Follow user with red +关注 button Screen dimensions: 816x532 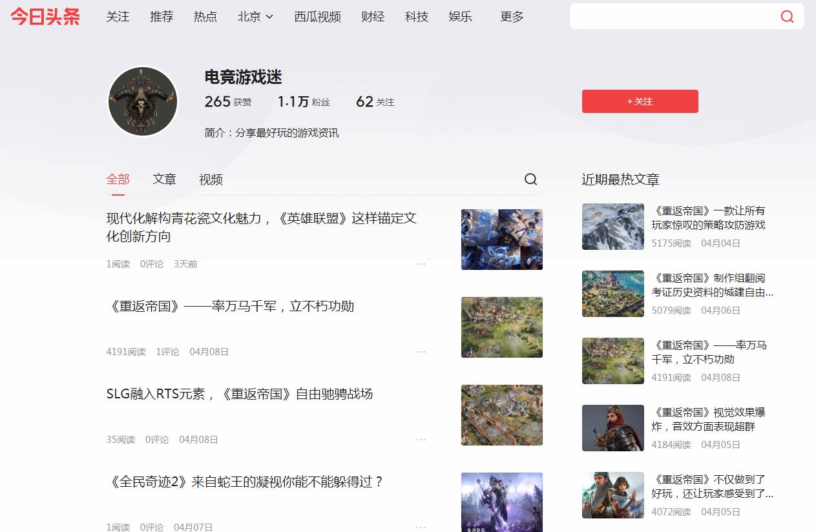point(640,101)
